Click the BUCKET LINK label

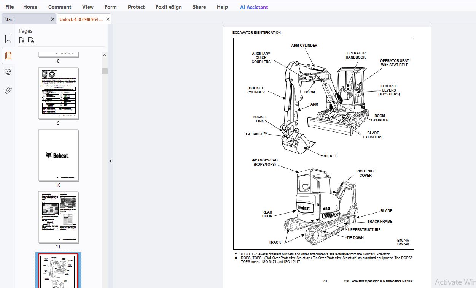(260, 119)
